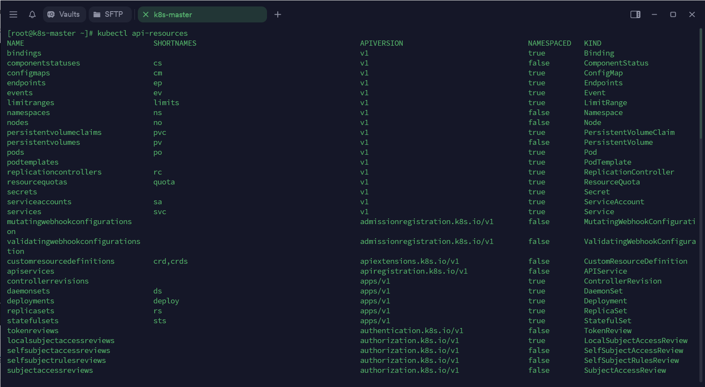This screenshot has width=705, height=387.
Task: Click the 'ReplicationController' kind
Action: point(629,172)
